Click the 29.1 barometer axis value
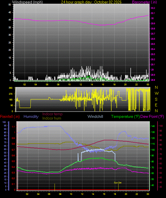This screenshot has width=166, height=198. point(153,64)
